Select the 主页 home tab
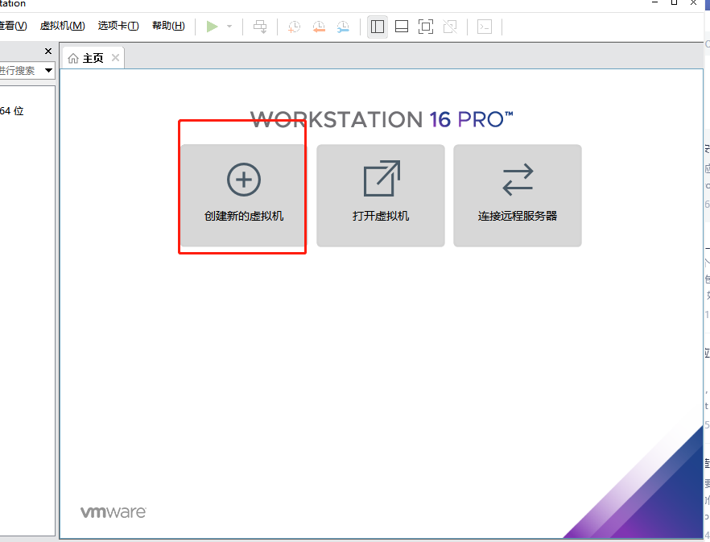This screenshot has width=710, height=542. tap(93, 58)
